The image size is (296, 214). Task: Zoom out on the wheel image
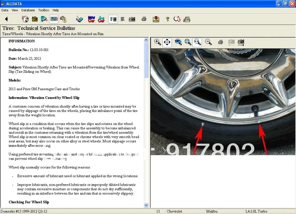208,42
